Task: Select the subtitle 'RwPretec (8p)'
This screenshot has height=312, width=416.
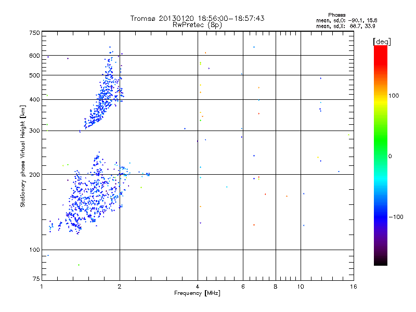Action: (x=197, y=25)
